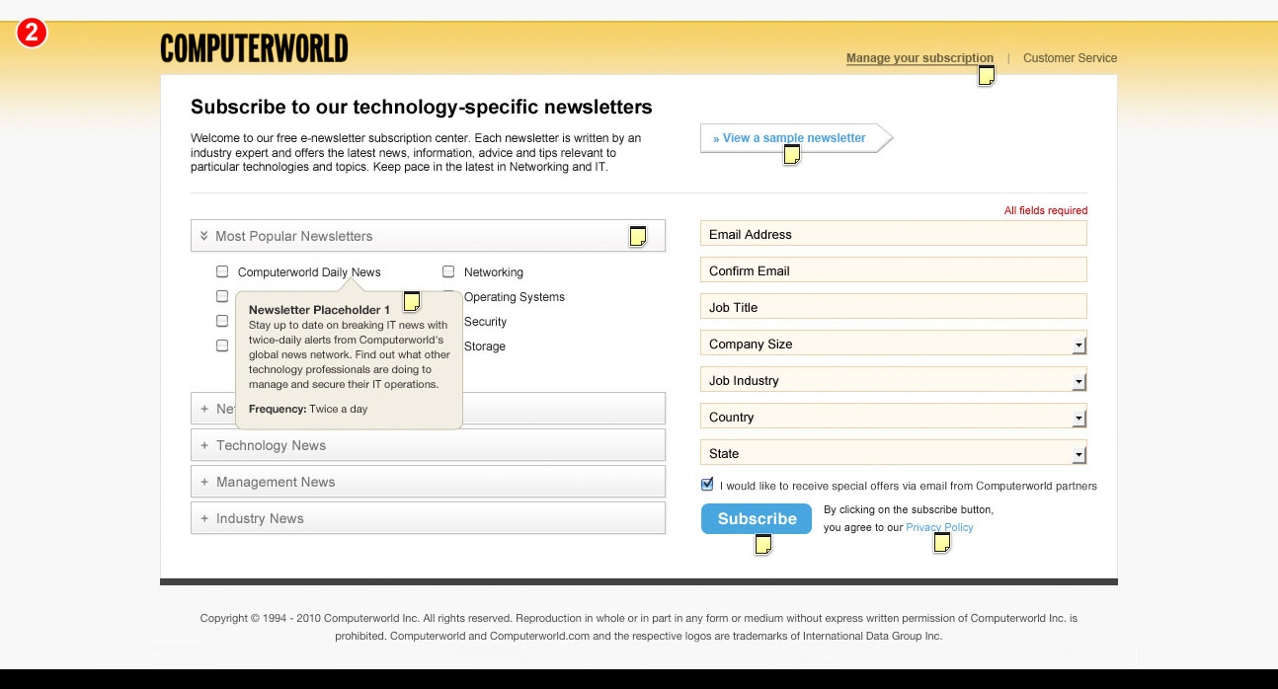The image size is (1278, 689).
Task: Click the Computerworld logo
Action: coord(254,48)
